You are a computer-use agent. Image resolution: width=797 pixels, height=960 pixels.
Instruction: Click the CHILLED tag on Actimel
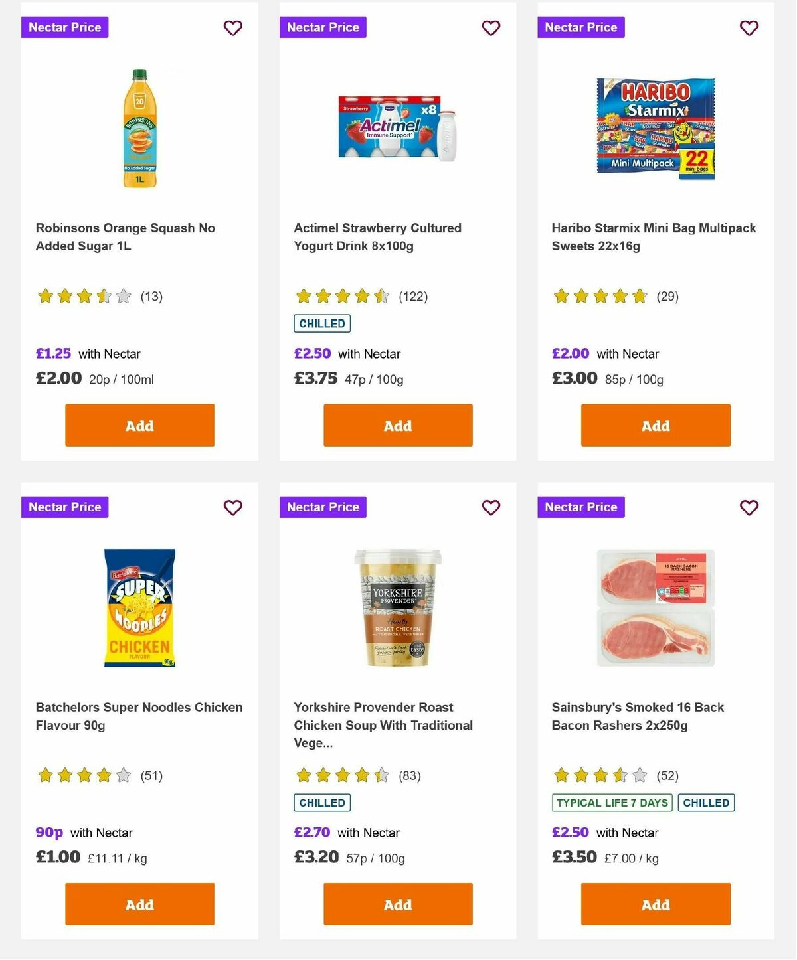pyautogui.click(x=322, y=323)
